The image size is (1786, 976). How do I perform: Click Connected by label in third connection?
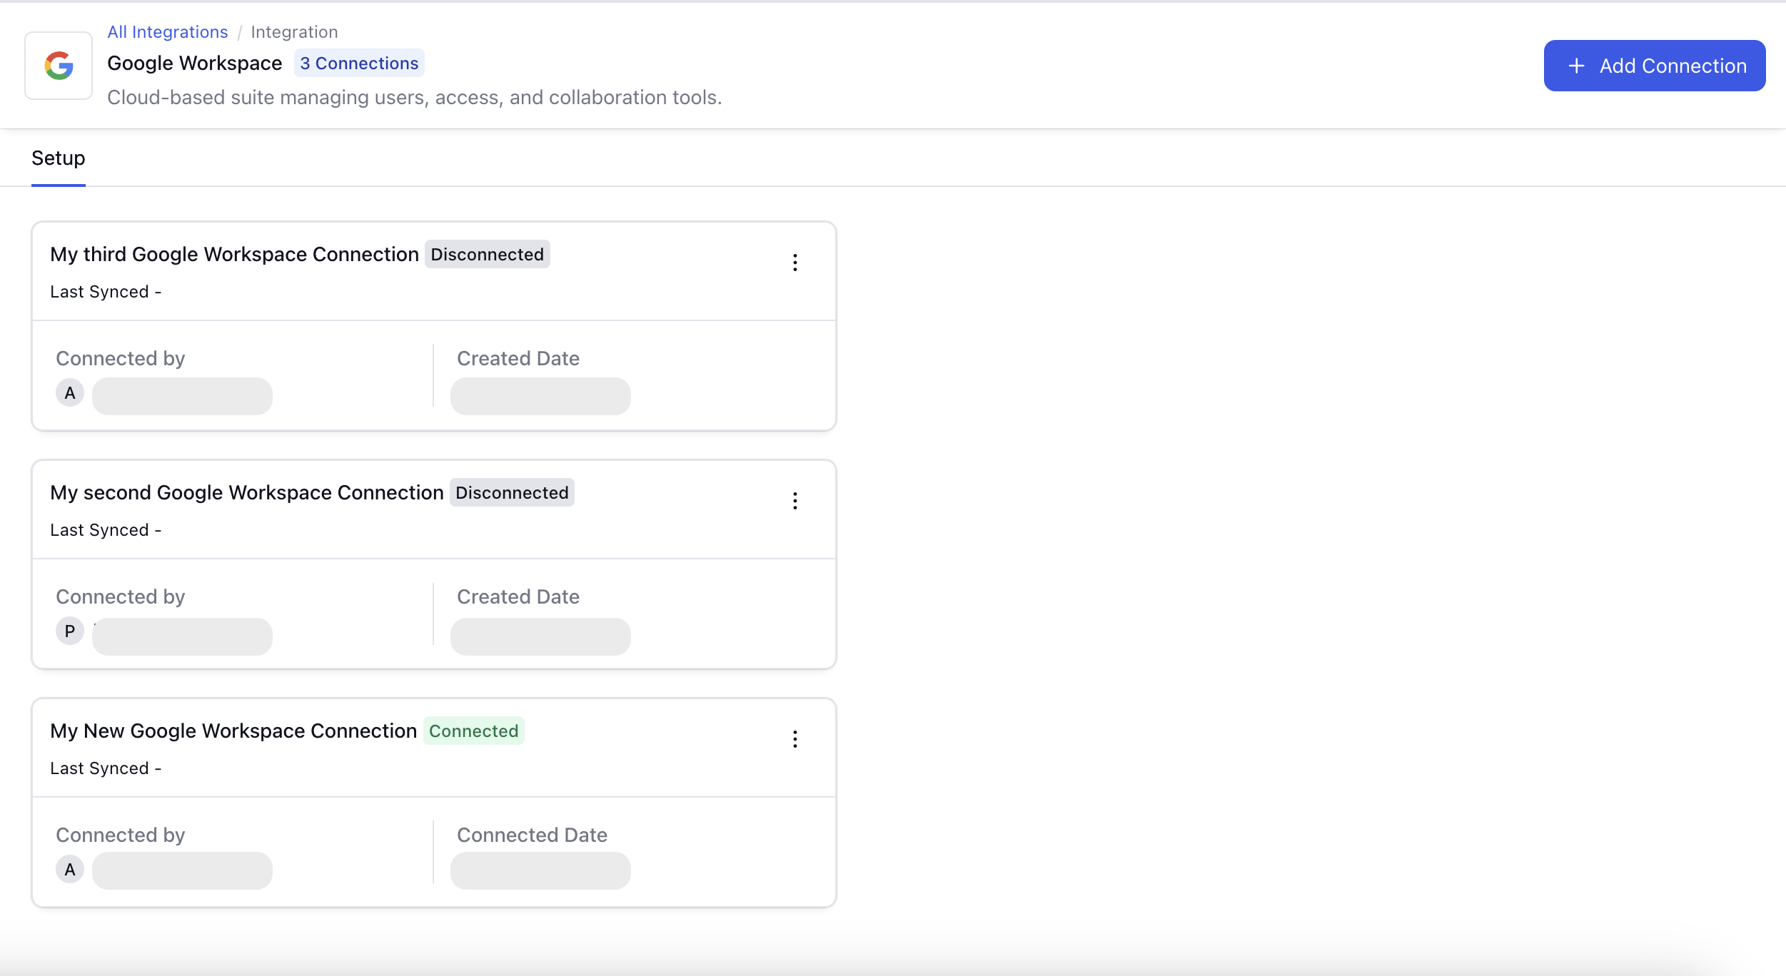point(121,358)
